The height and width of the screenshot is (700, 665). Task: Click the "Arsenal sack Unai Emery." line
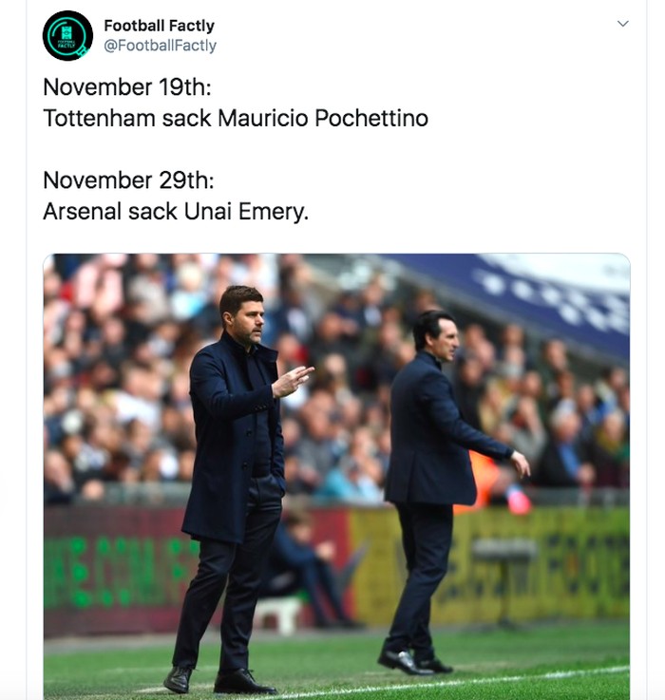(176, 212)
